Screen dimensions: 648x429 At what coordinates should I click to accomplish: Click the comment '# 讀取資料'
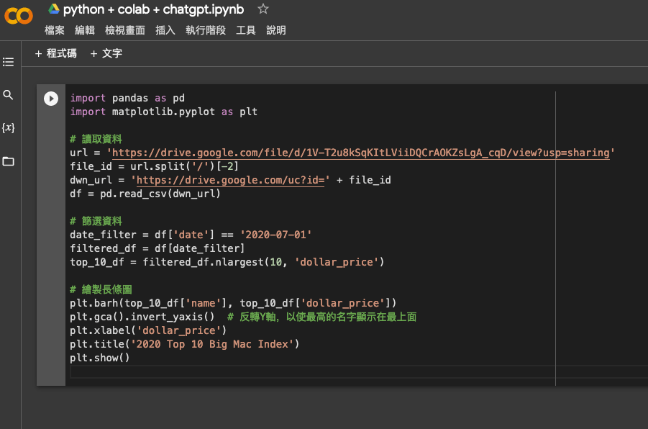pos(96,139)
